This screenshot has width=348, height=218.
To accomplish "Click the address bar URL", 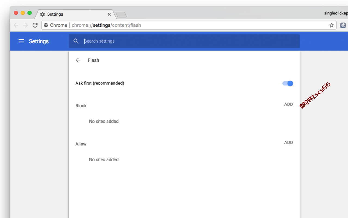I will [x=106, y=25].
